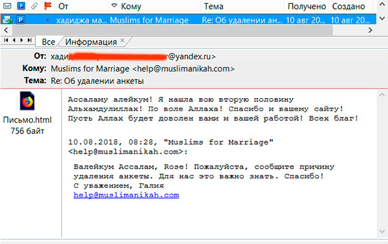Sort by attachment paperclip column icon
The height and width of the screenshot is (244, 388).
click(34, 5)
